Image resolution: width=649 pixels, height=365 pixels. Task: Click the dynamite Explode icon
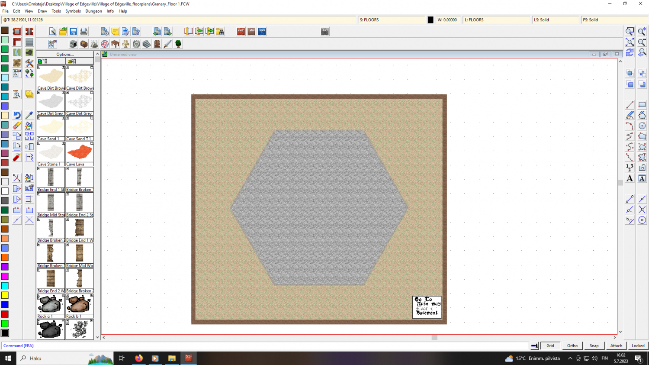click(17, 157)
